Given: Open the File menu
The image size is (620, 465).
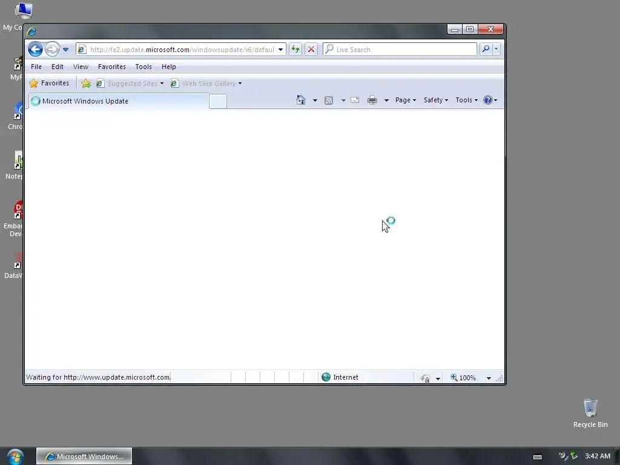Looking at the screenshot, I should coord(36,67).
